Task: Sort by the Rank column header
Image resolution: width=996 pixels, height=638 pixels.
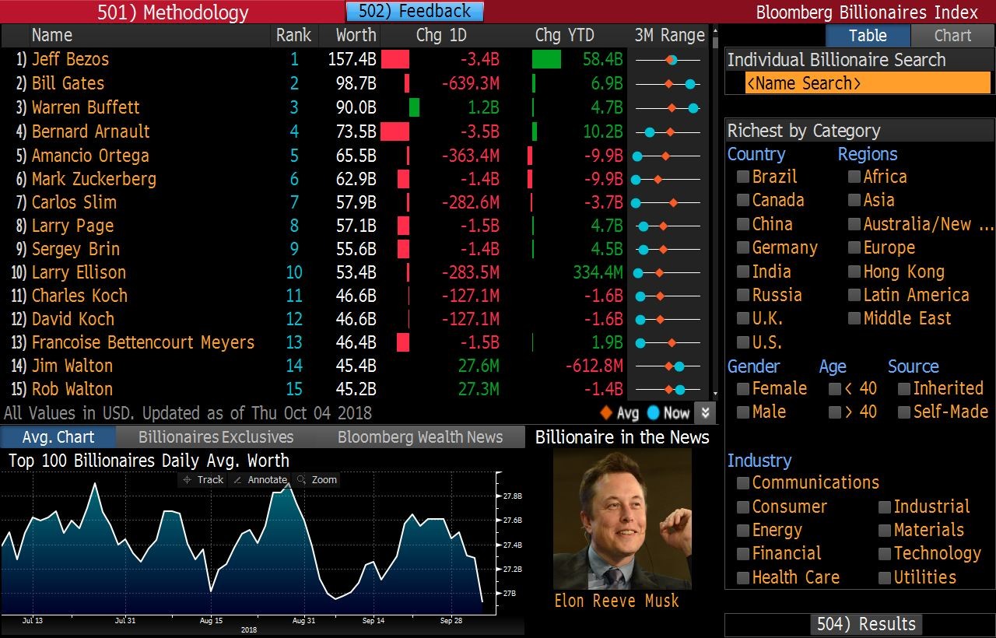Action: click(x=294, y=36)
